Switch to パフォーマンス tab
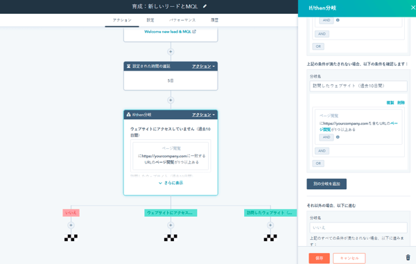The height and width of the screenshot is (264, 416). click(182, 20)
